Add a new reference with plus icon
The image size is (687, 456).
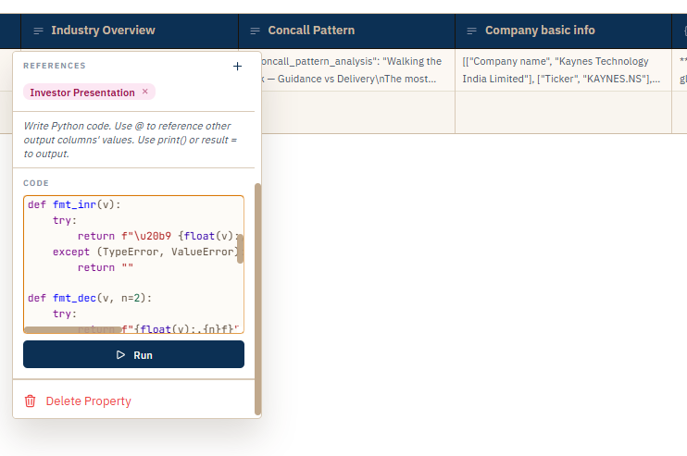pos(237,66)
